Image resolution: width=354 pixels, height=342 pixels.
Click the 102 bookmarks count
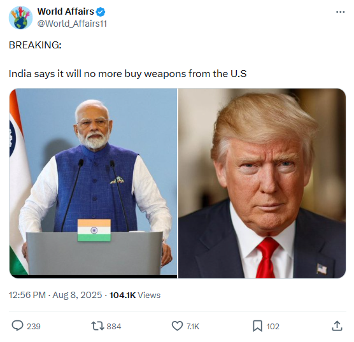273,327
